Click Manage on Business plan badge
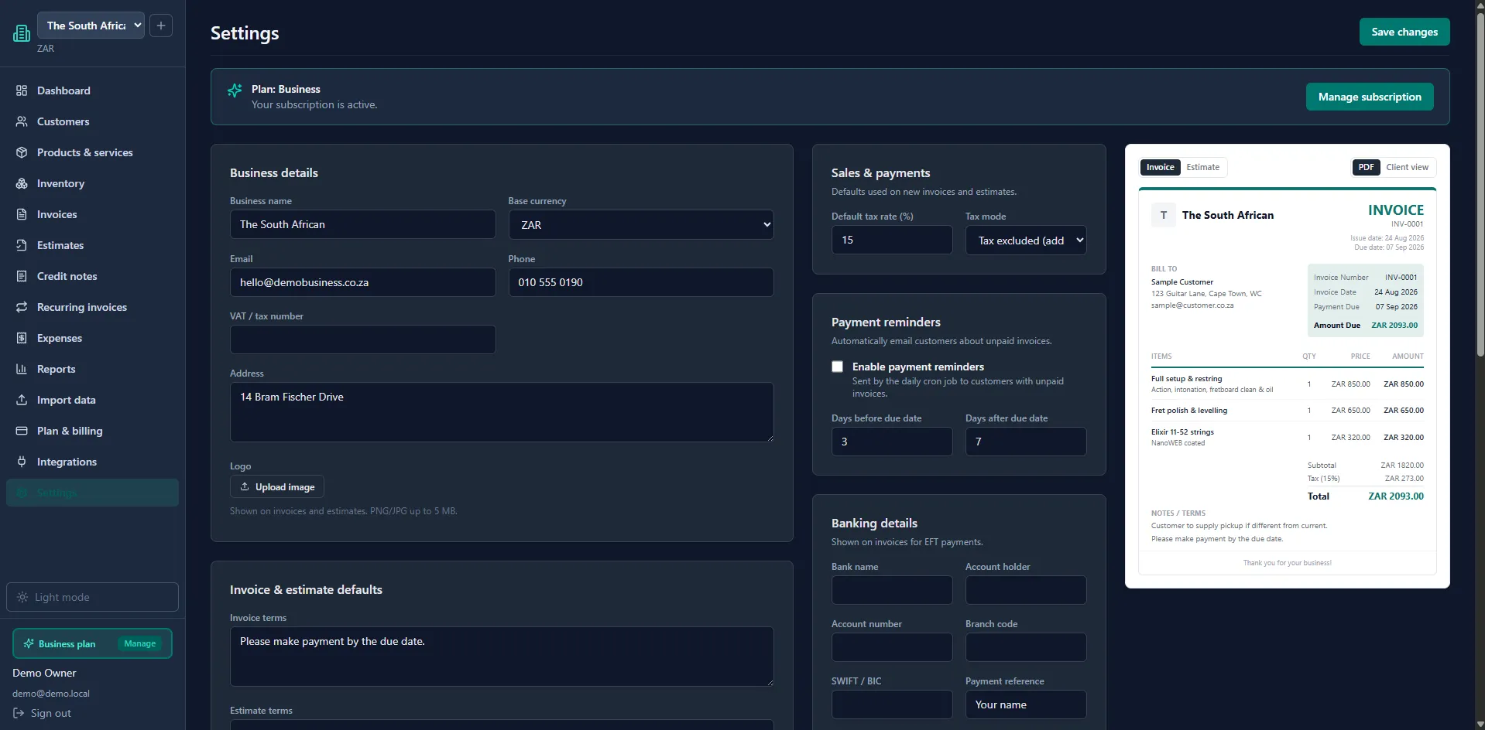The width and height of the screenshot is (1485, 730). coord(140,643)
